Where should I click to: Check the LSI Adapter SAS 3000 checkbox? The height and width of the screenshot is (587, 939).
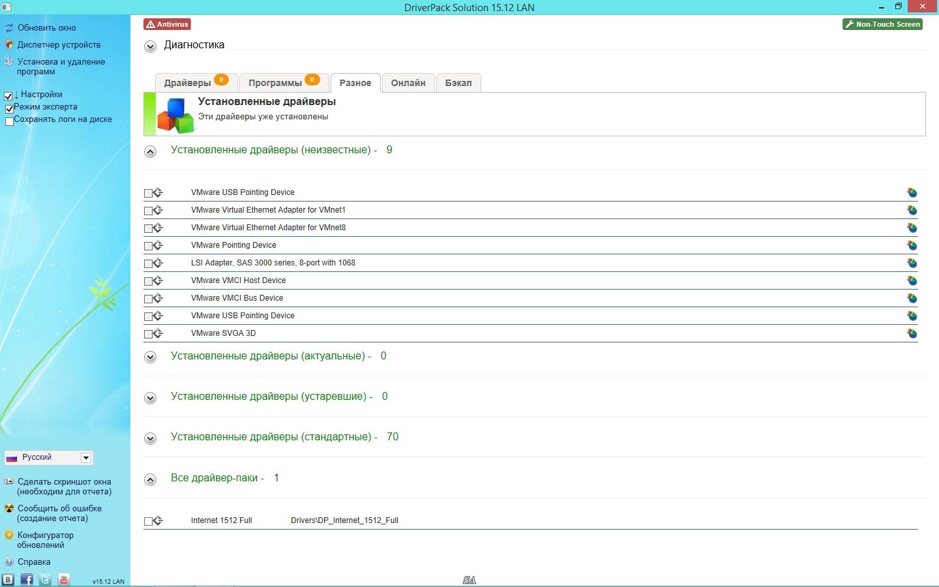[148, 263]
